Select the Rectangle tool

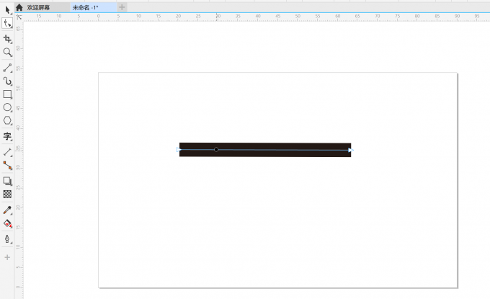7,94
